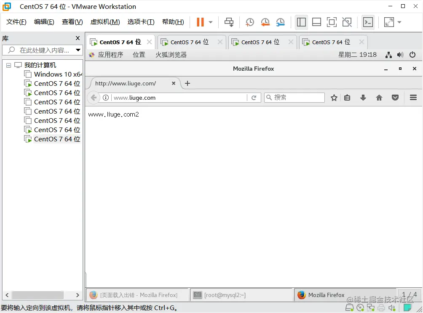Screen dimensions: 423x313
Task: Open the Firefox hamburger menu
Action: tap(413, 98)
